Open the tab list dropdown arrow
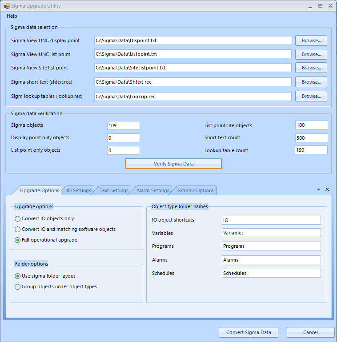337x343 pixels. point(318,190)
